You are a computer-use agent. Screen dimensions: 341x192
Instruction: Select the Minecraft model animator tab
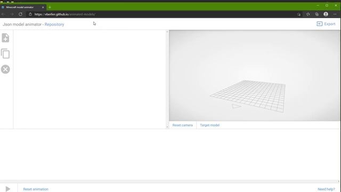coord(23,7)
